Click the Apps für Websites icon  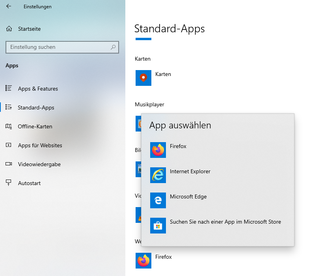(x=9, y=145)
